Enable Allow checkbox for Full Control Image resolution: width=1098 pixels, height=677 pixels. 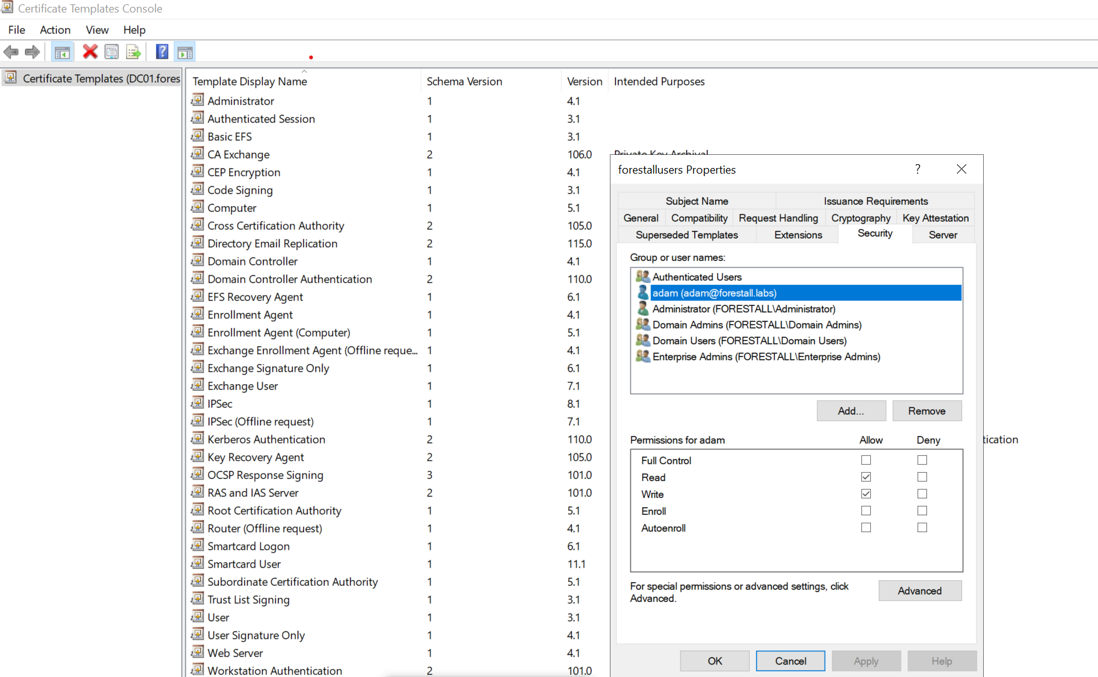click(x=866, y=460)
